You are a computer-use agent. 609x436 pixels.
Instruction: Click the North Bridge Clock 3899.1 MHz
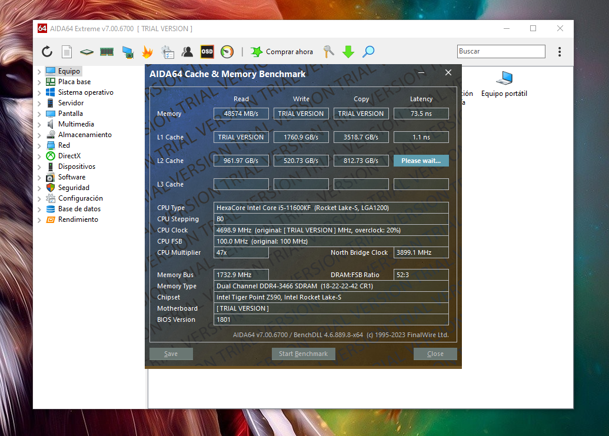click(421, 252)
